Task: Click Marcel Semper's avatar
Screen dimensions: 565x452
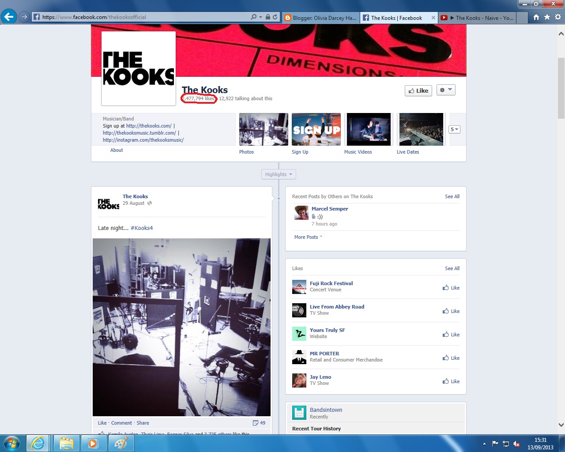Action: [301, 213]
